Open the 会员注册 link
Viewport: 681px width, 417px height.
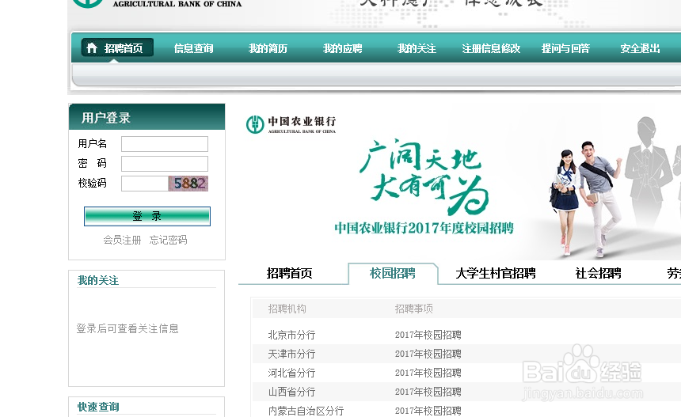[x=122, y=240]
